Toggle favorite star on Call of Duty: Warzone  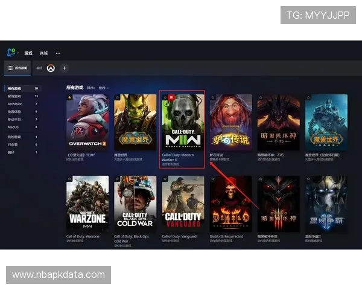pos(69,179)
